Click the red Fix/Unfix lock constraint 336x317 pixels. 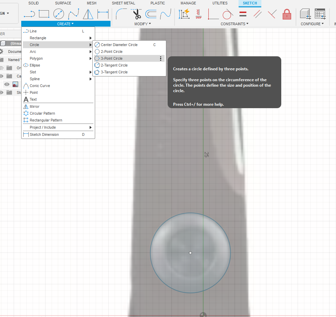(x=287, y=14)
